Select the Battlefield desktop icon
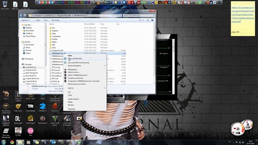The image size is (258, 145). tap(6, 120)
